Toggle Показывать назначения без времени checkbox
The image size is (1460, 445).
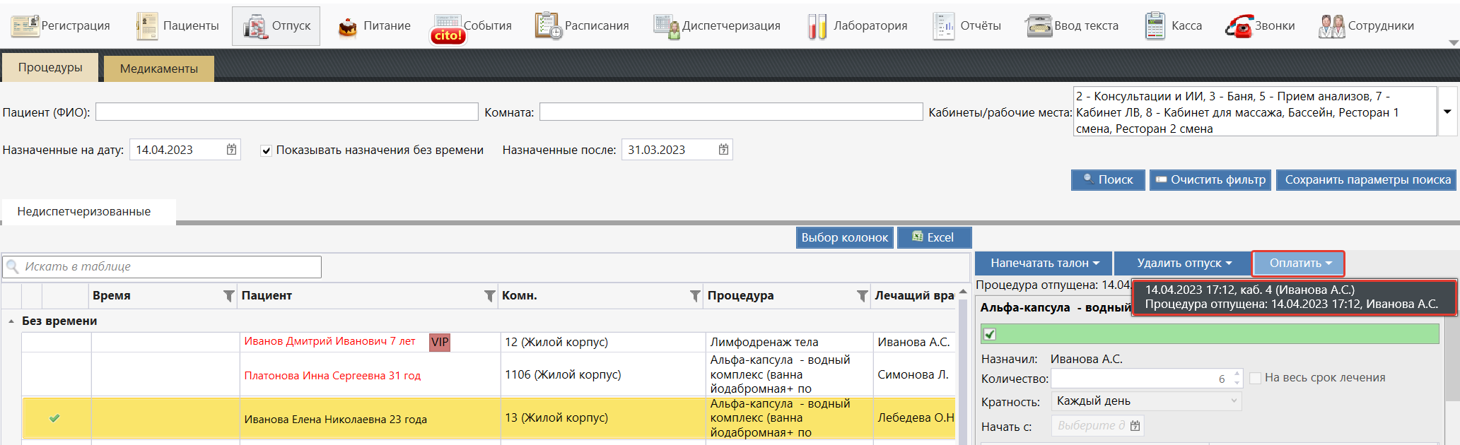click(x=266, y=150)
